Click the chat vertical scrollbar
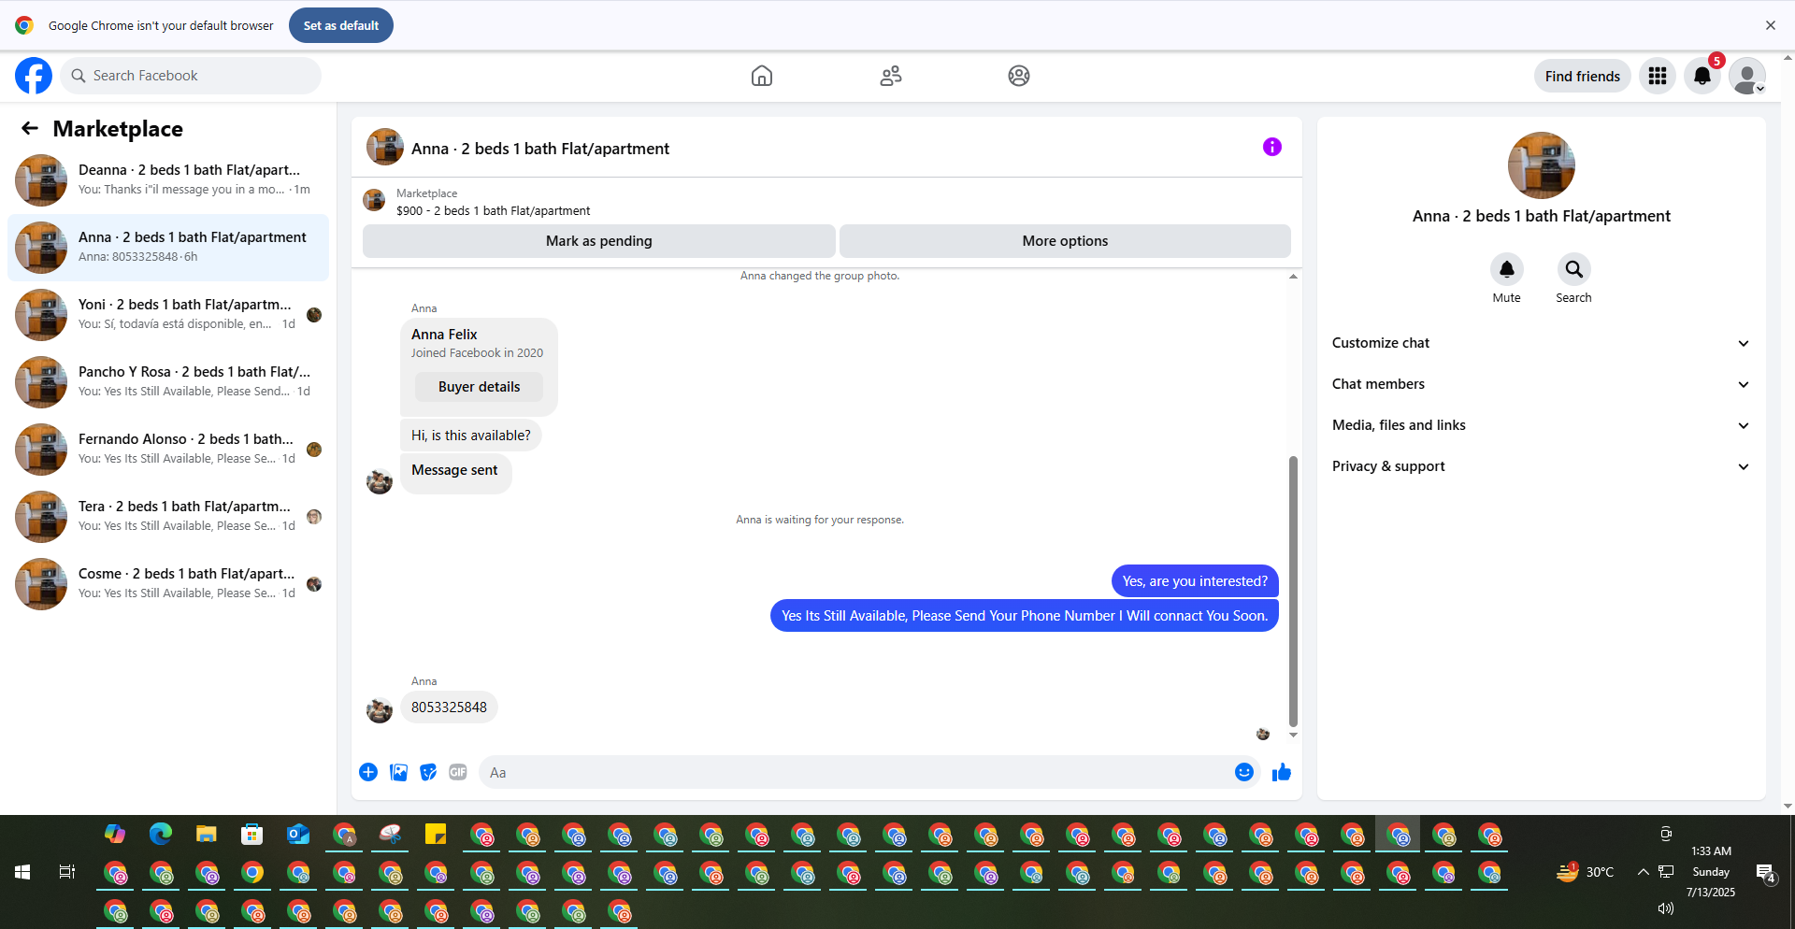Screen dimensions: 1795x929 pos(1293,591)
